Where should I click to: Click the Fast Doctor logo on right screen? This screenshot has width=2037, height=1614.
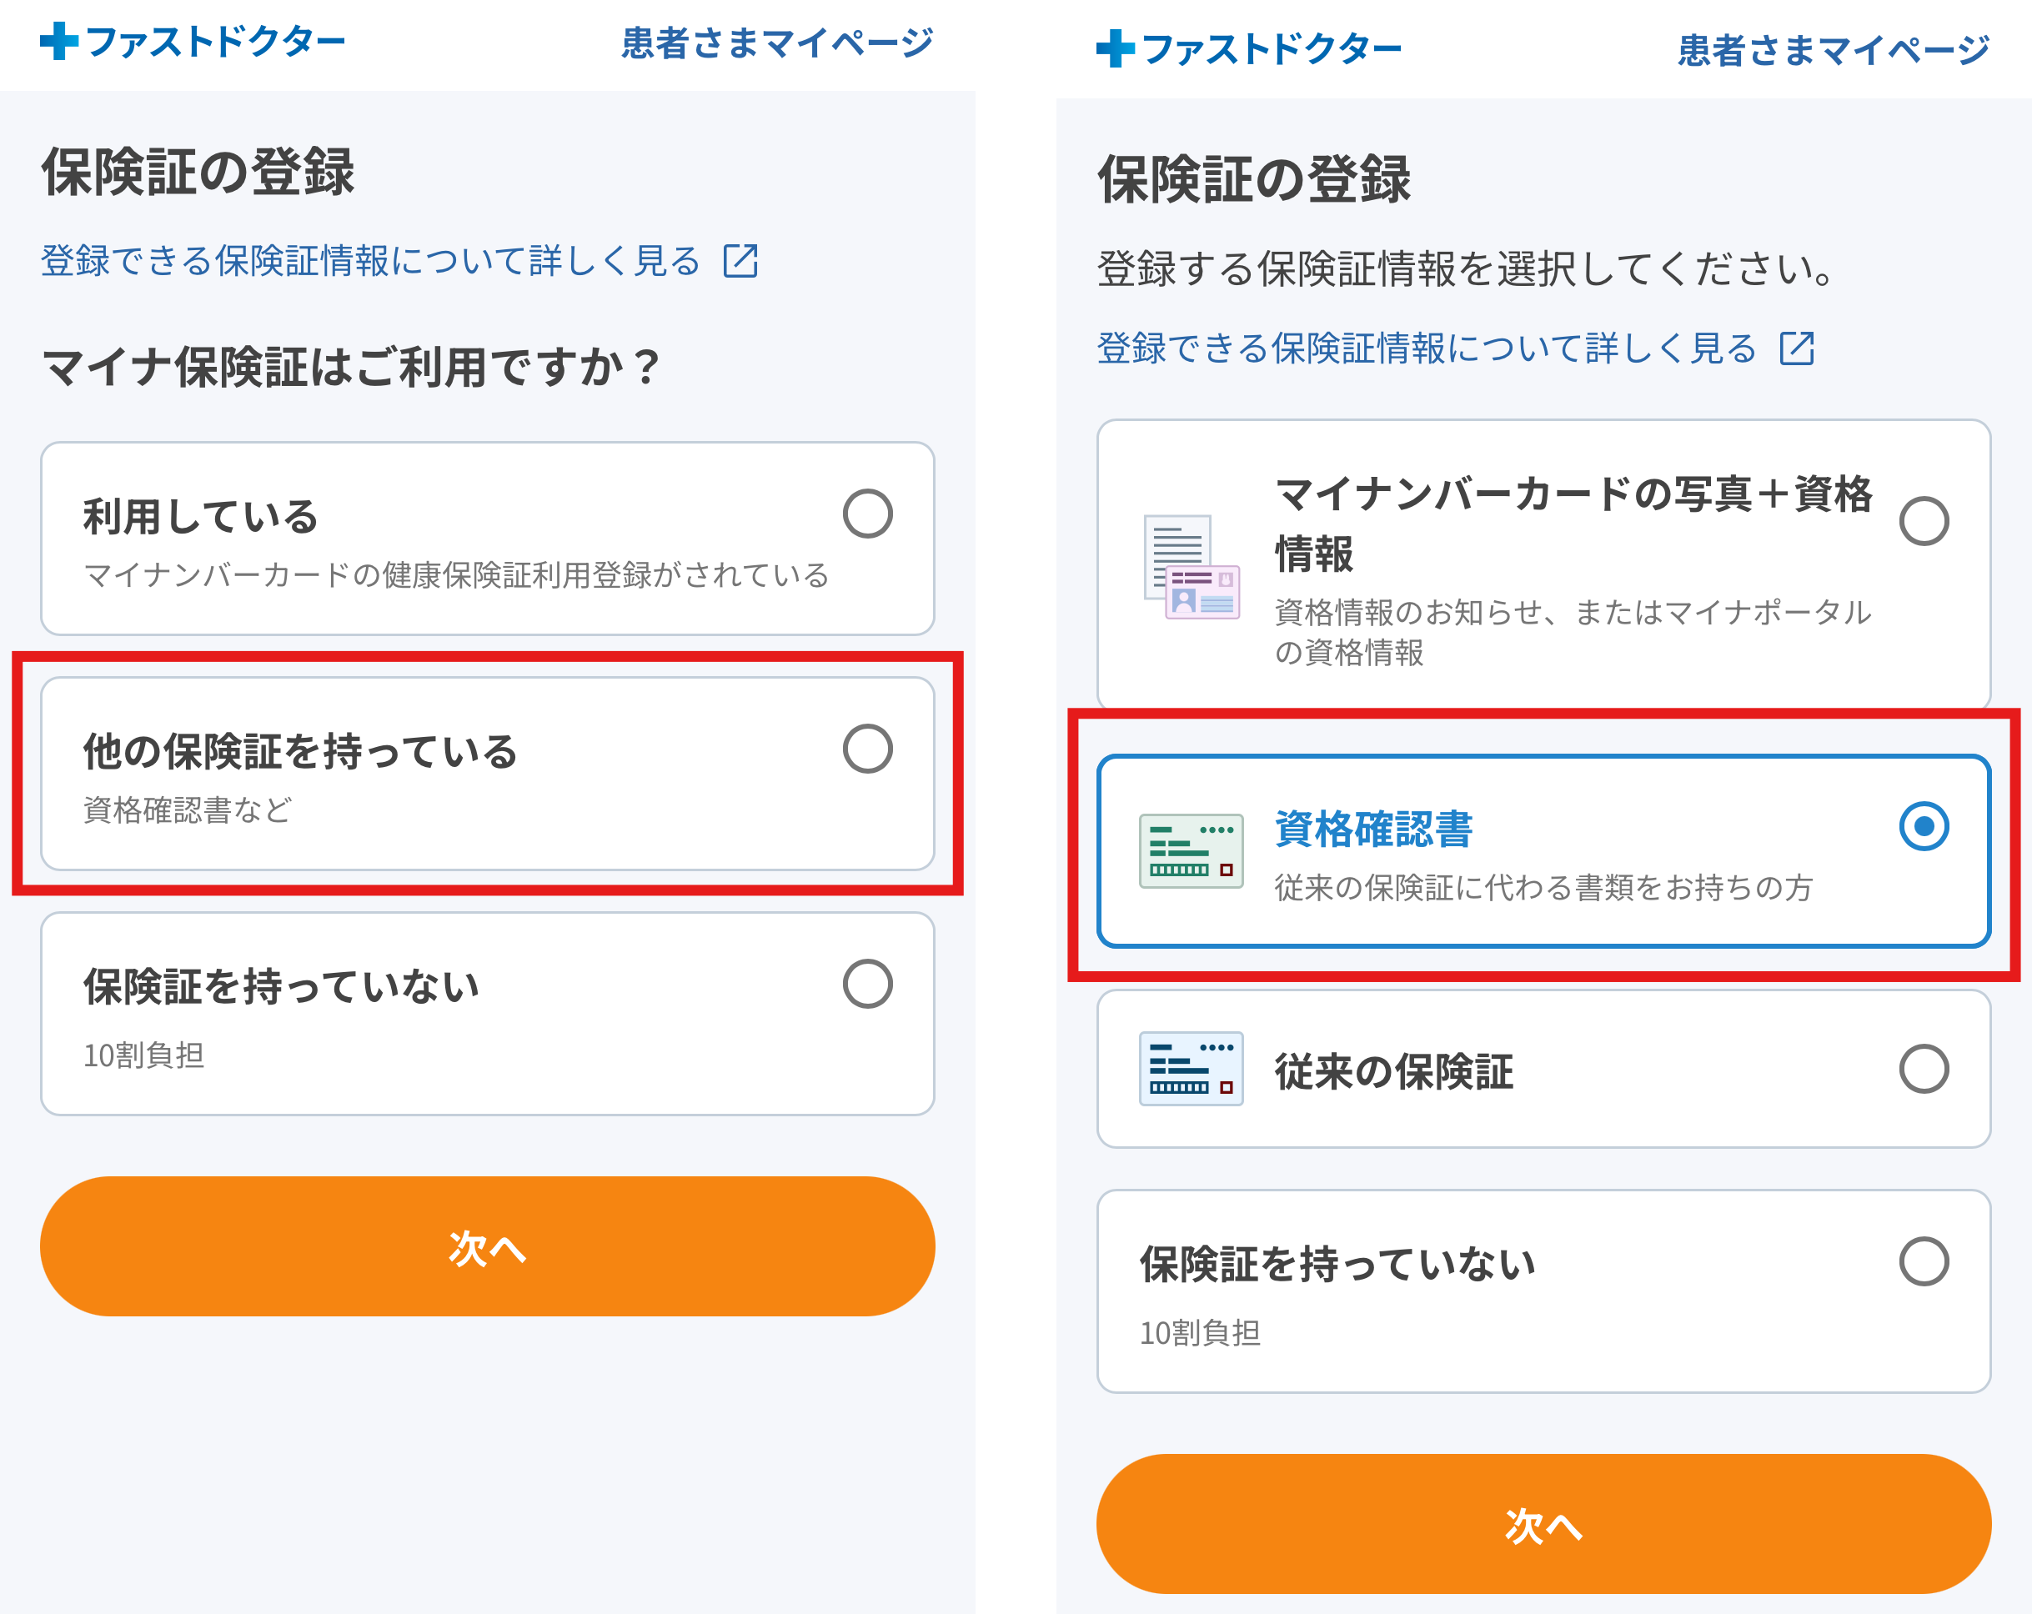(1249, 49)
